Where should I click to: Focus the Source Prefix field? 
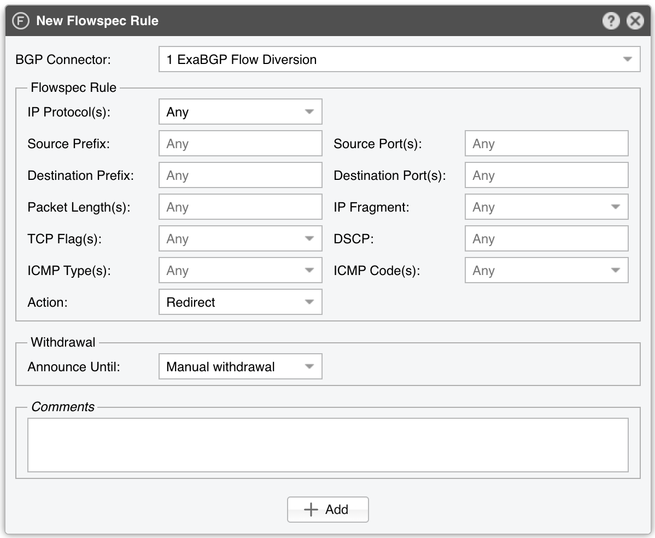click(240, 143)
